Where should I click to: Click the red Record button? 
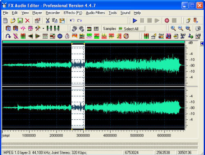[x=167, y=21]
